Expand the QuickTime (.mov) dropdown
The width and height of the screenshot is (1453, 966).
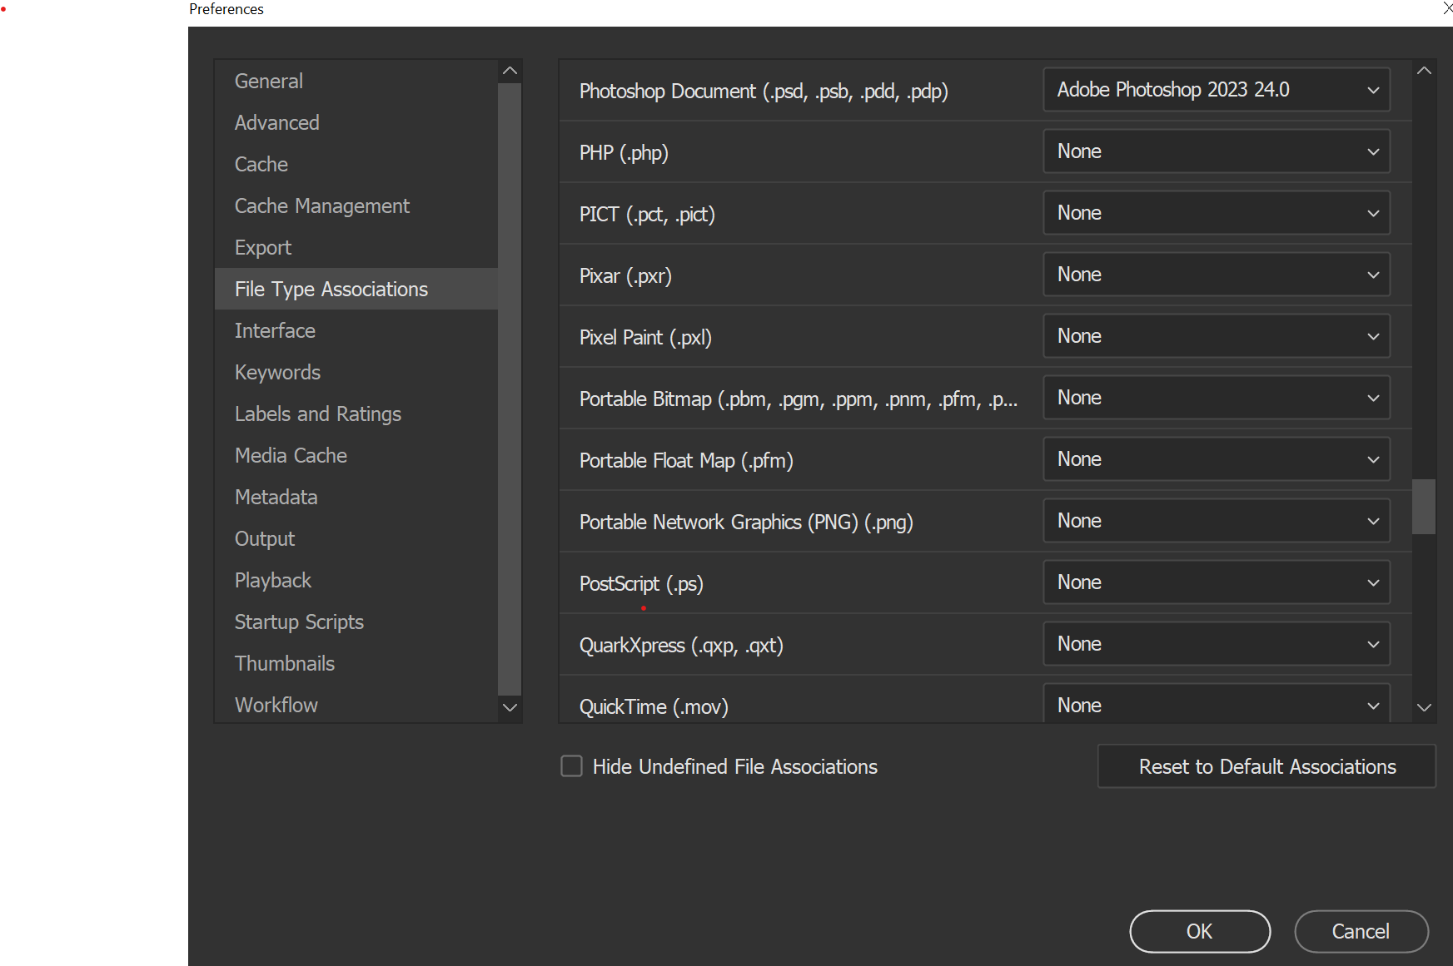pyautogui.click(x=1215, y=704)
